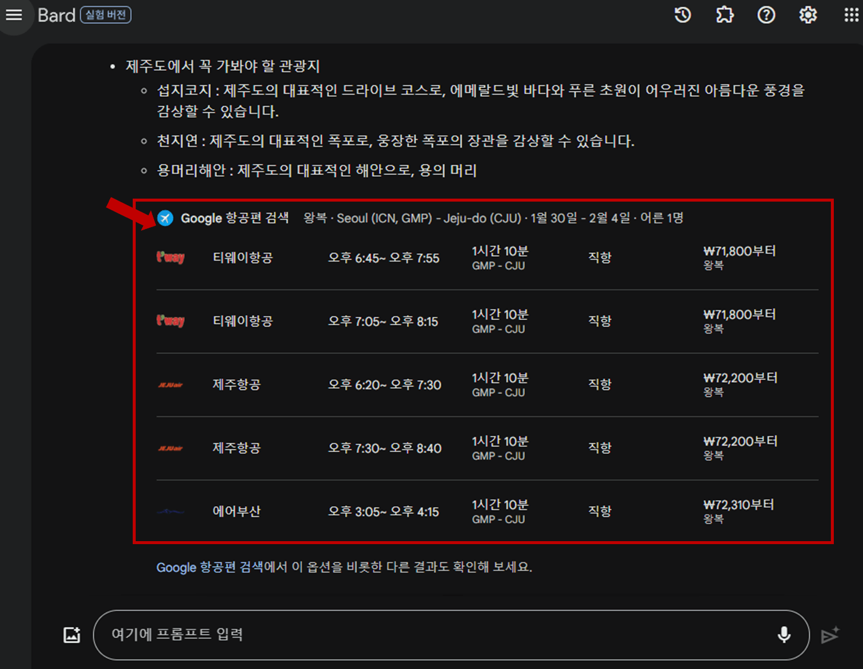This screenshot has height=669, width=863.
Task: Click ₩71,800부터 price of 오후 6:45 flight
Action: [x=740, y=252]
